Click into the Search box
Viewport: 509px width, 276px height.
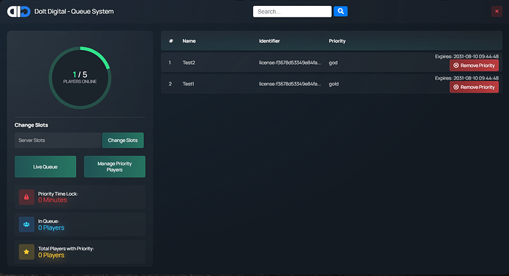[292, 11]
